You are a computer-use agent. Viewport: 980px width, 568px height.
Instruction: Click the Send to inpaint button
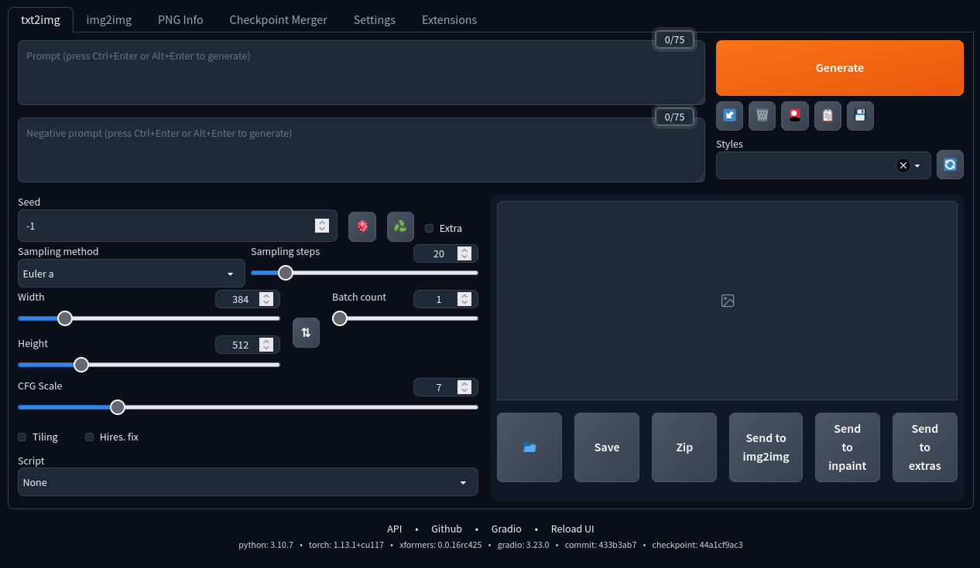(848, 447)
